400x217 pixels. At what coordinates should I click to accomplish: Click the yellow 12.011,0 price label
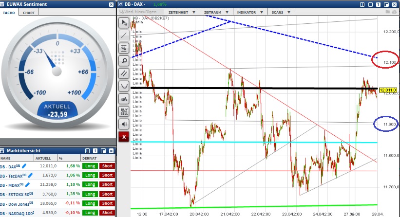(x=388, y=90)
